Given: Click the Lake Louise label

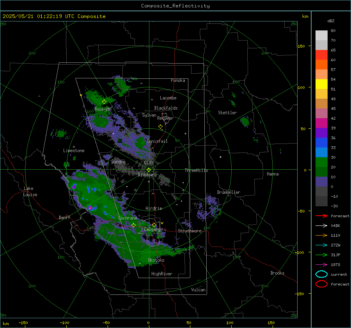Looking at the screenshot, I should coord(30,191).
